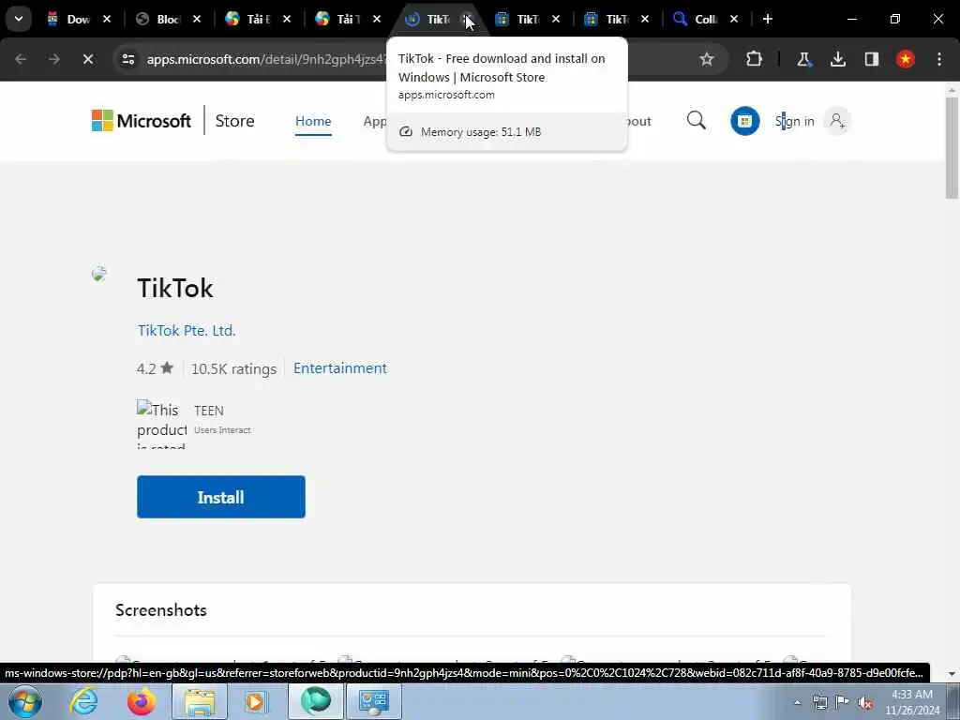960x720 pixels.
Task: Stop loading the page
Action: point(87,59)
